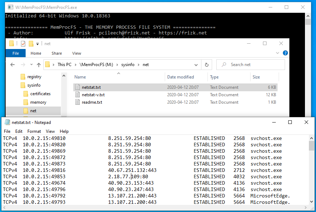Open the Share ribbon tab
This screenshot has height=212, width=316.
point(57,53)
